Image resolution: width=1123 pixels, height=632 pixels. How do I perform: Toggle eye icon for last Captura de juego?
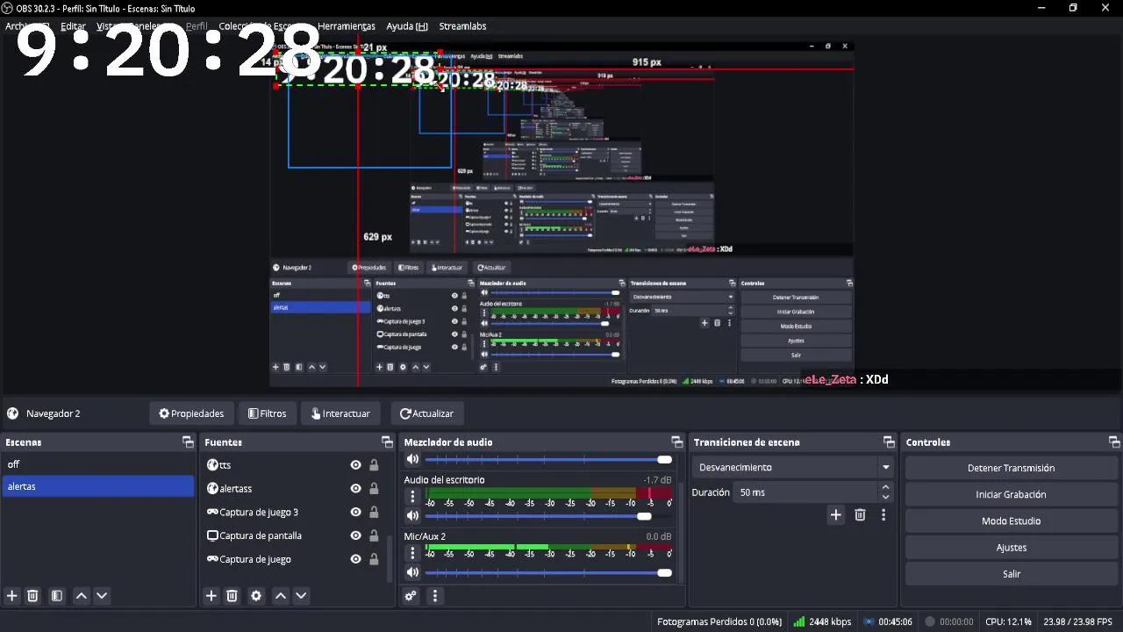click(x=355, y=559)
